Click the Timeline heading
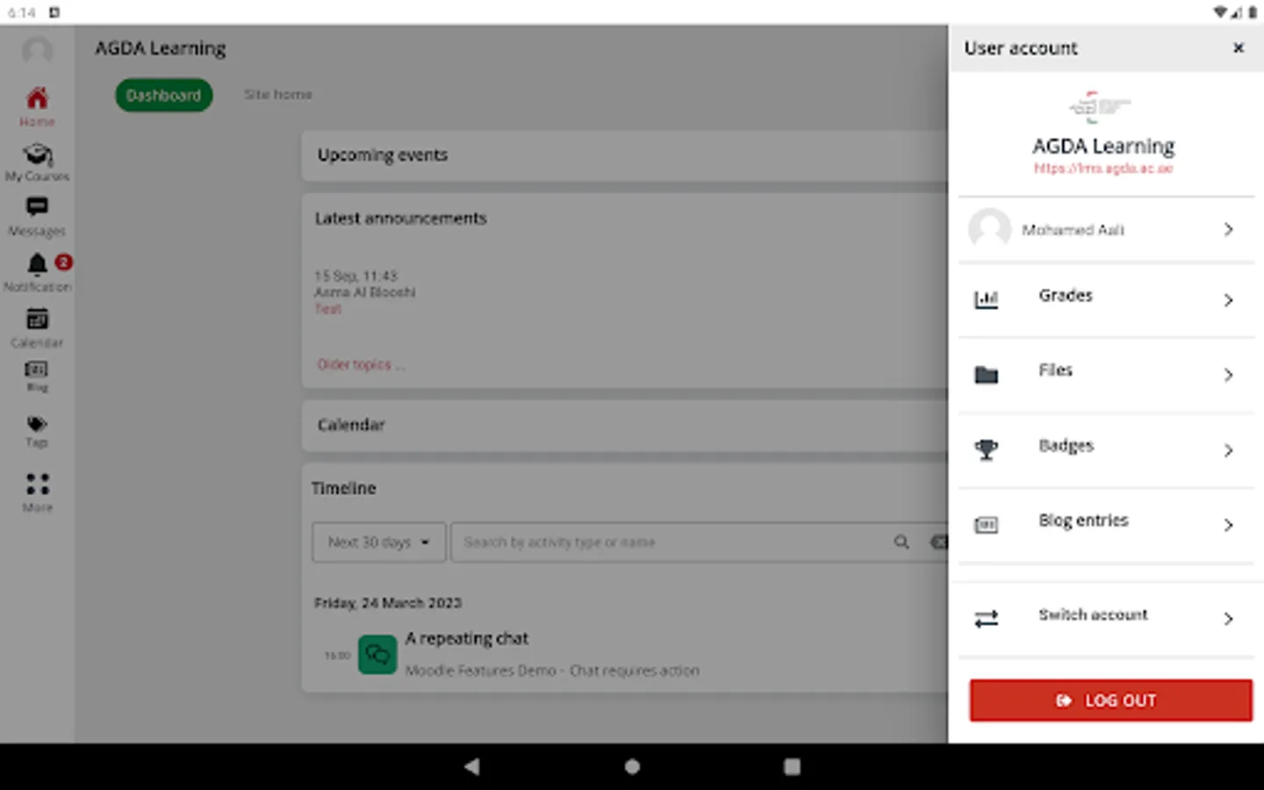 pyautogui.click(x=343, y=488)
